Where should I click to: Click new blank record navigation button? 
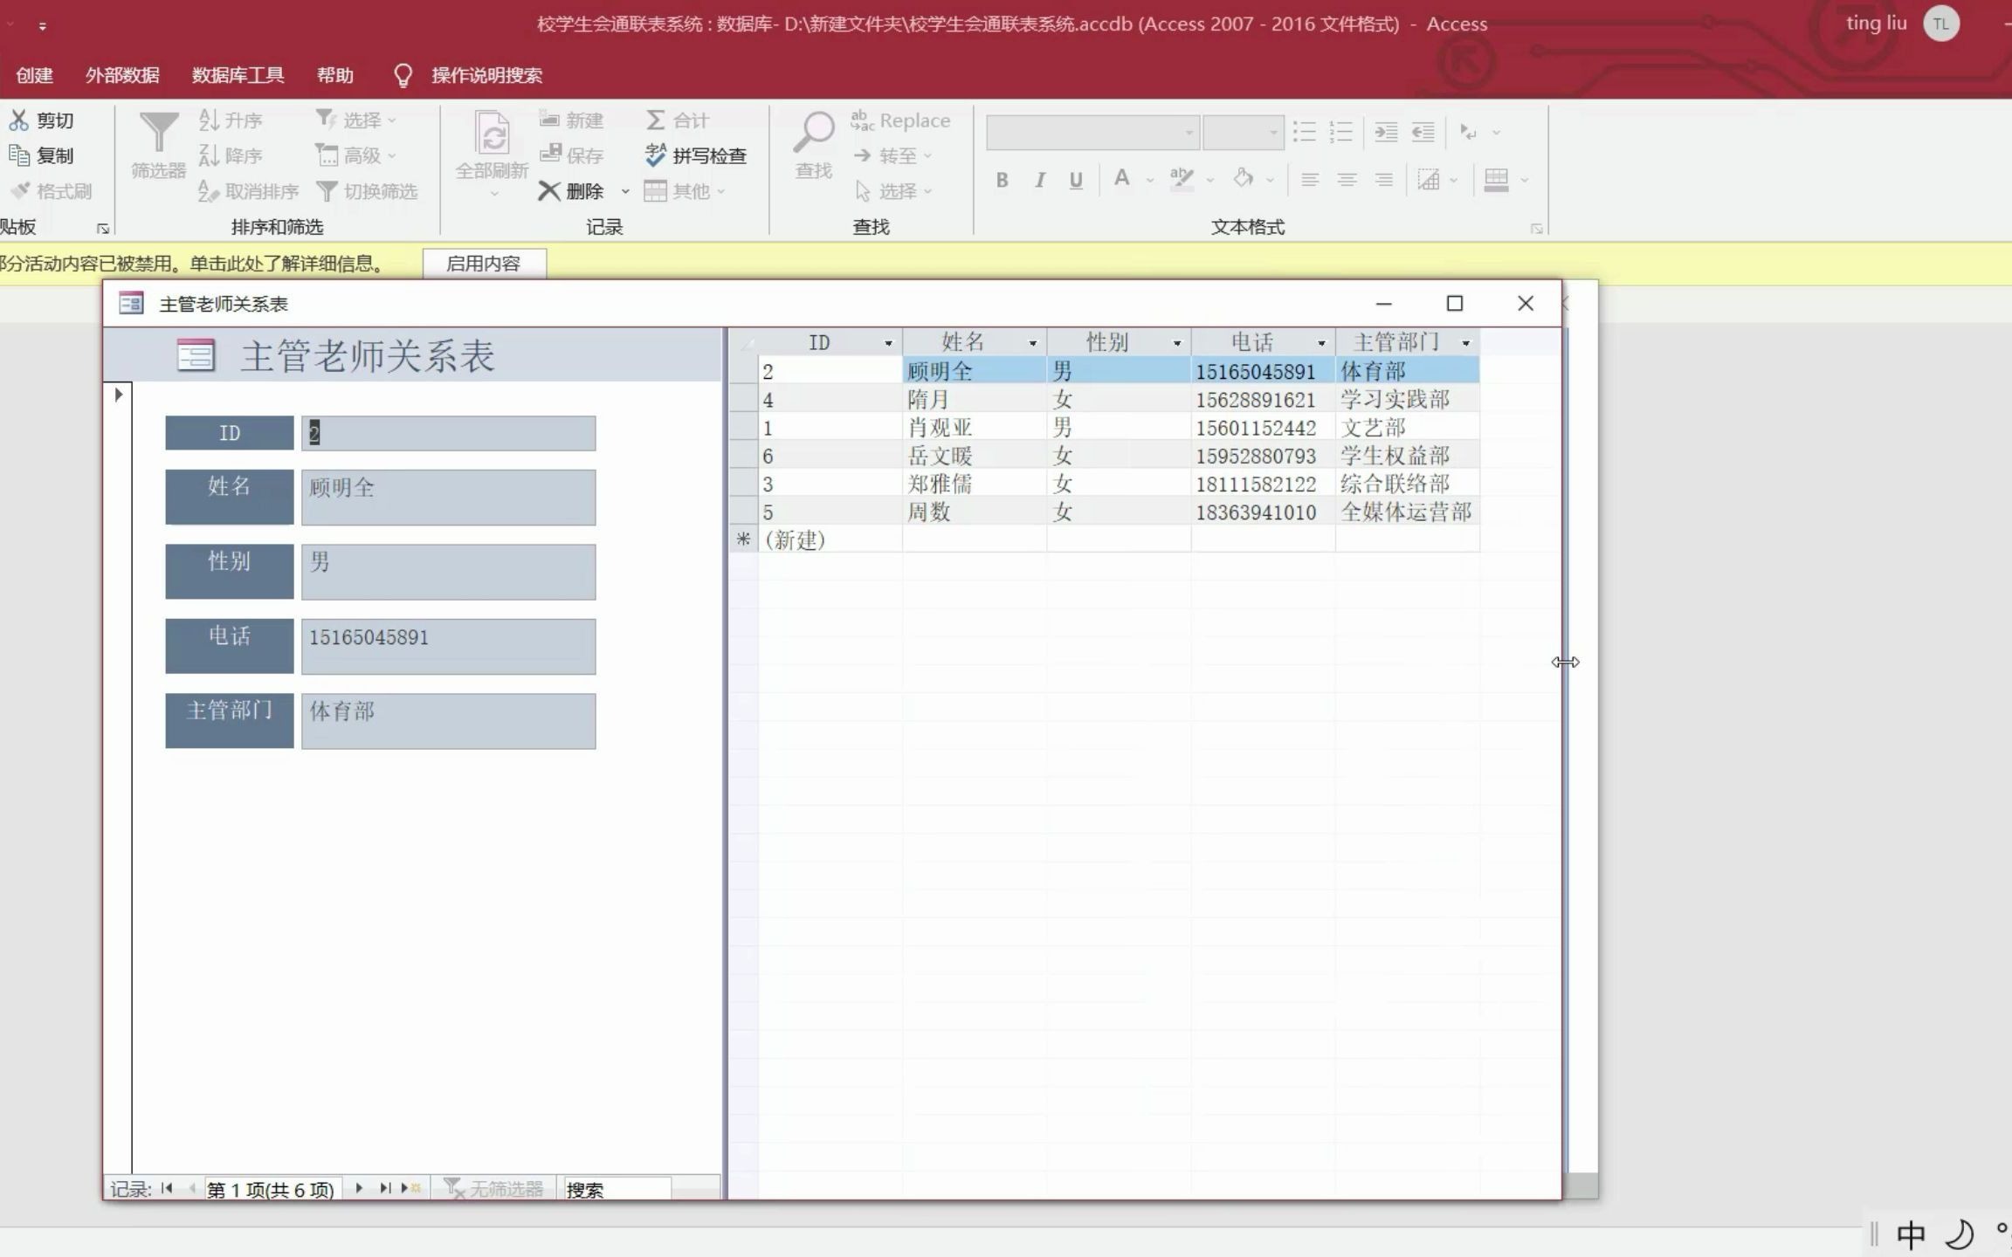(x=410, y=1188)
